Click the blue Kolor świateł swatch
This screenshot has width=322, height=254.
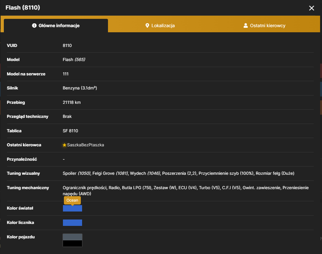[x=73, y=208]
